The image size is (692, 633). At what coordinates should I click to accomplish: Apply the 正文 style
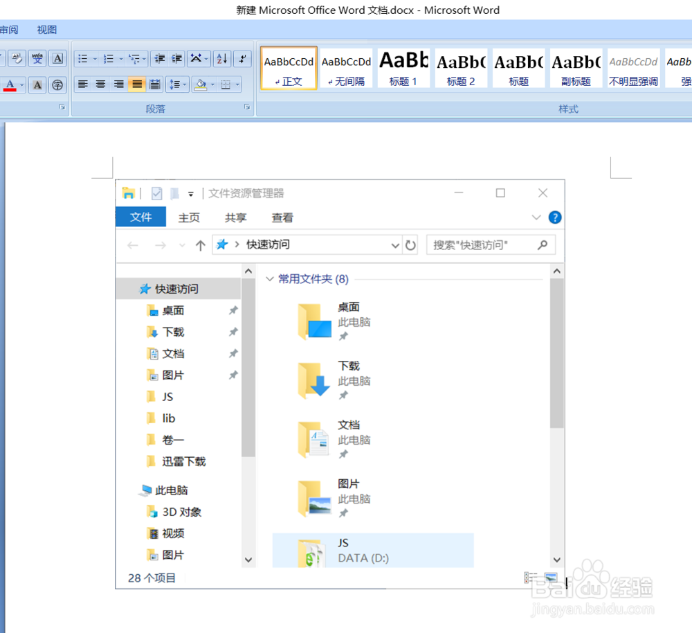point(289,69)
